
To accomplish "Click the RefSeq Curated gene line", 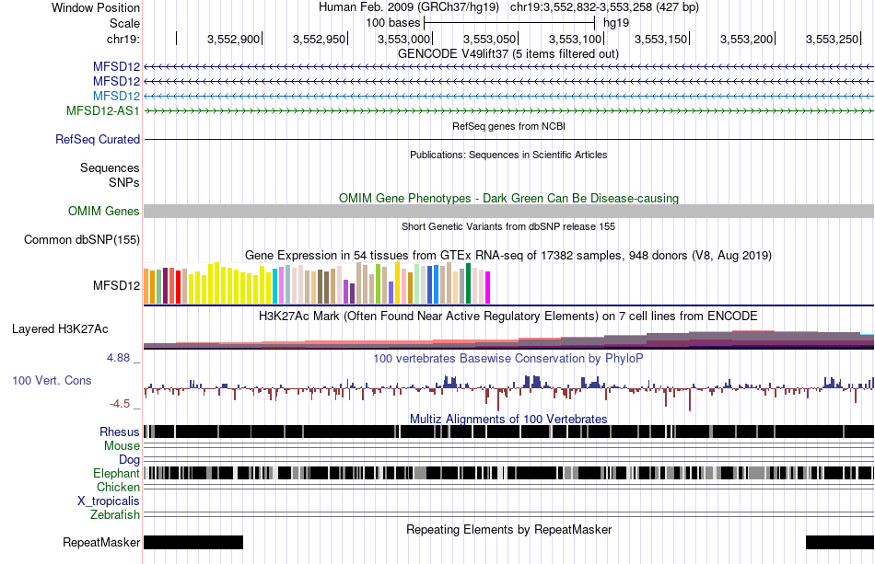I will [509, 139].
